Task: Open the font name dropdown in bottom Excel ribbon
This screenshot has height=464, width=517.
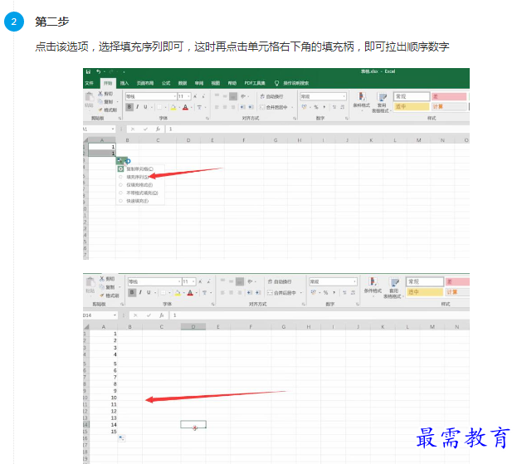Action: pos(179,281)
